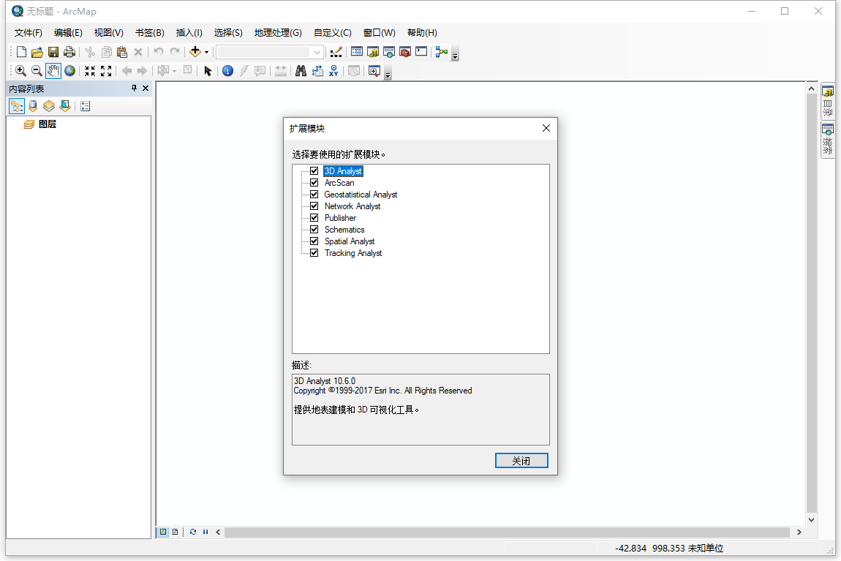Click Fixed Zoom Out arrows icon
This screenshot has width=841, height=561.
click(x=106, y=71)
